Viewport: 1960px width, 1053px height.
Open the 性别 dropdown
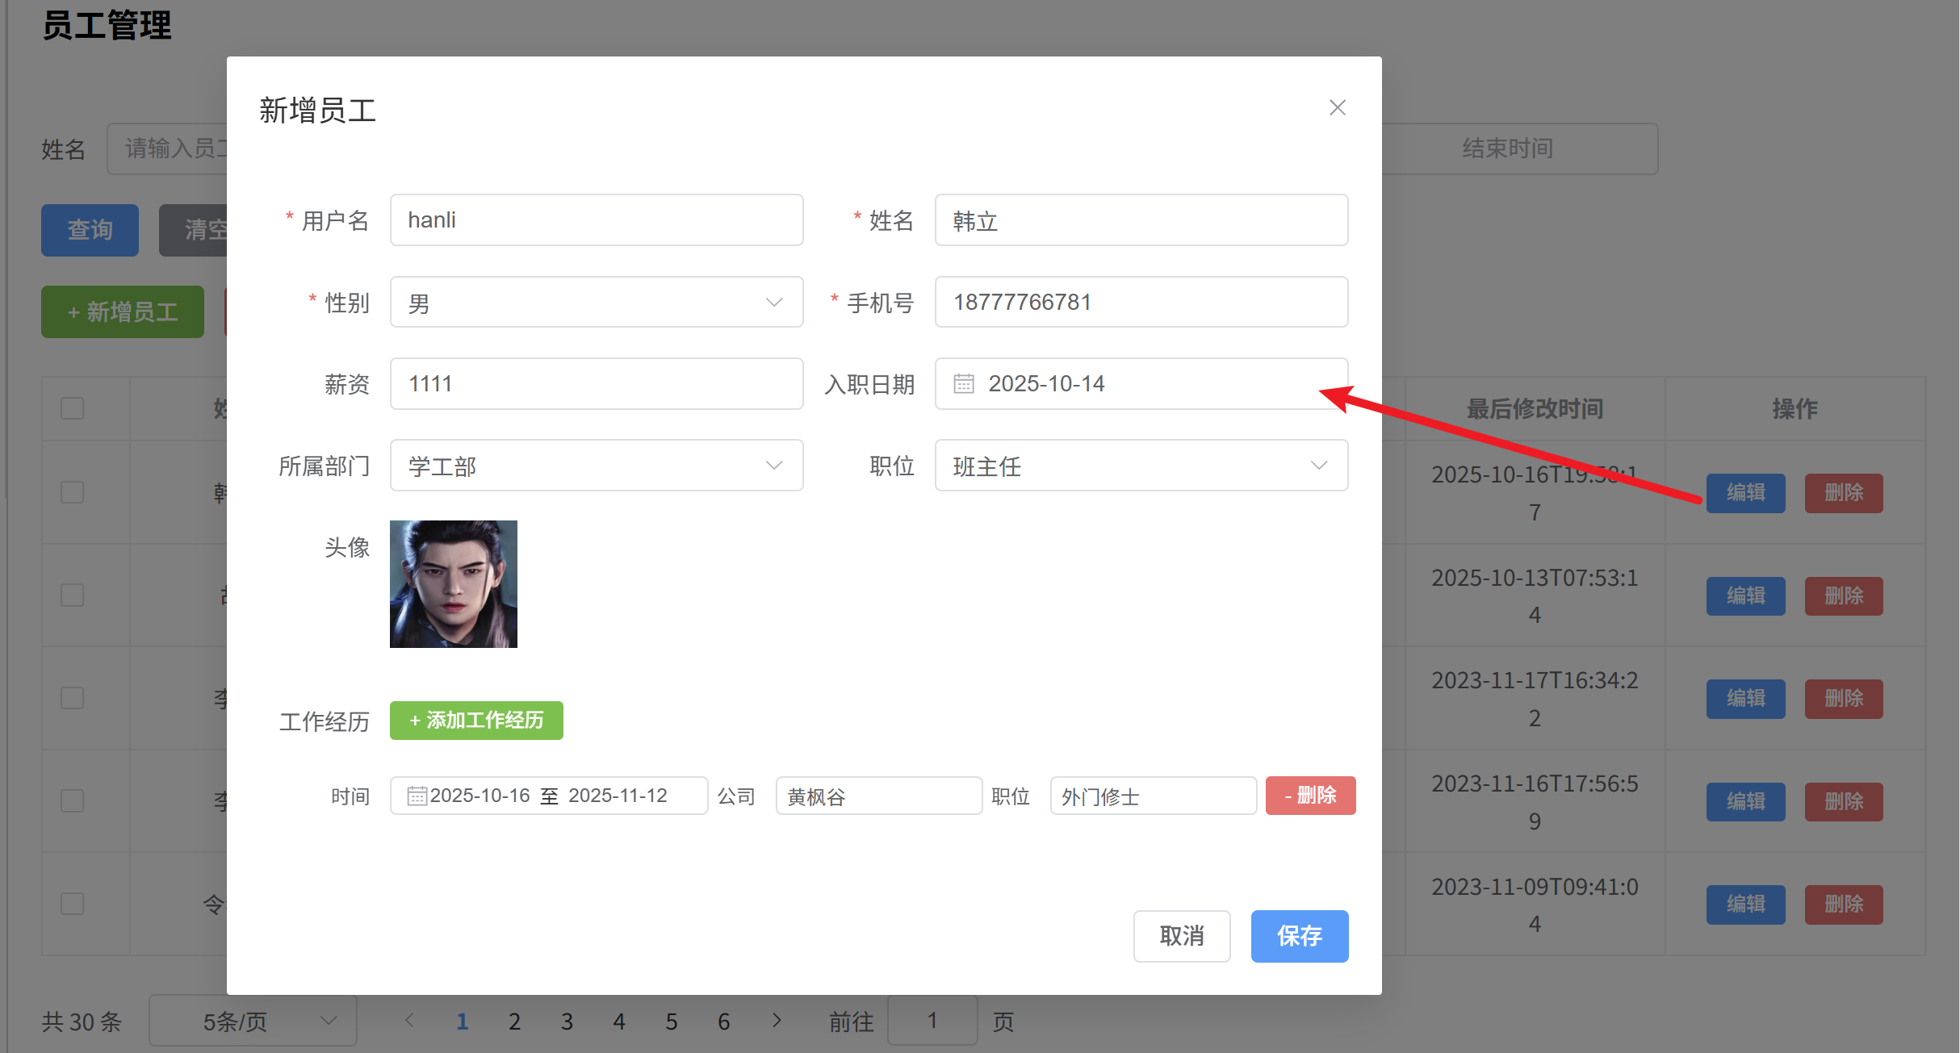click(596, 303)
